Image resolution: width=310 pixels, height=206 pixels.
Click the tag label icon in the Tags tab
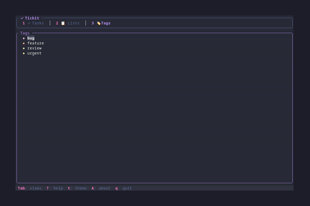pos(99,23)
